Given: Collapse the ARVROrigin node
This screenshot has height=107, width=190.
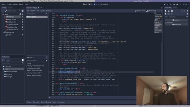Looking at the screenshot, I should [4, 17].
